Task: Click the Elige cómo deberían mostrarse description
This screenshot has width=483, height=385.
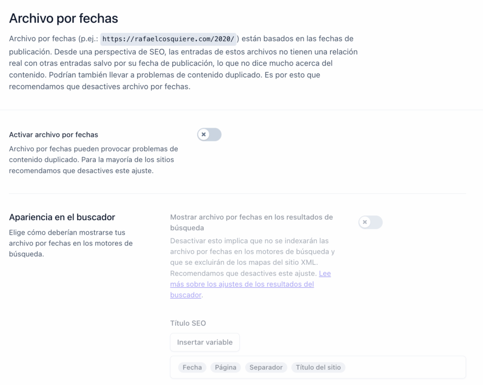Action: coord(71,243)
